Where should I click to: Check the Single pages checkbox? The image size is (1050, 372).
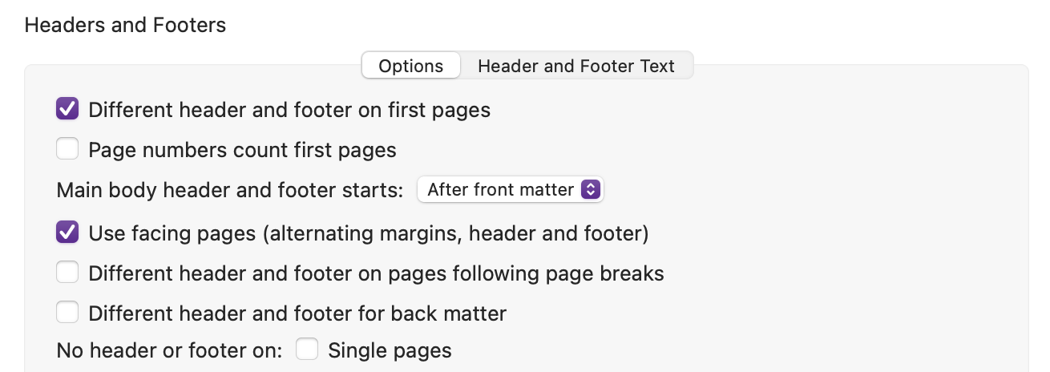[x=307, y=350]
